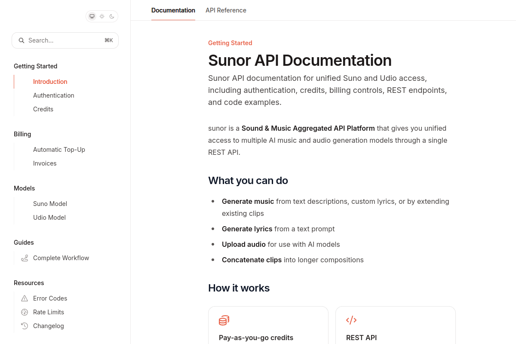Viewport: 516px width, 344px height.
Task: Click the Resources sidebar section title
Action: 29,283
